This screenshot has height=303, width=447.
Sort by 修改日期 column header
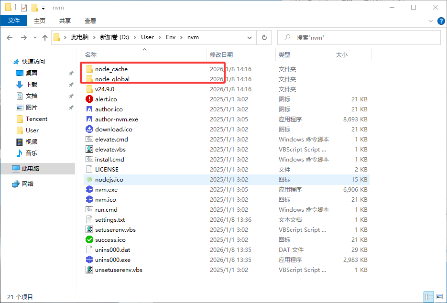click(221, 55)
